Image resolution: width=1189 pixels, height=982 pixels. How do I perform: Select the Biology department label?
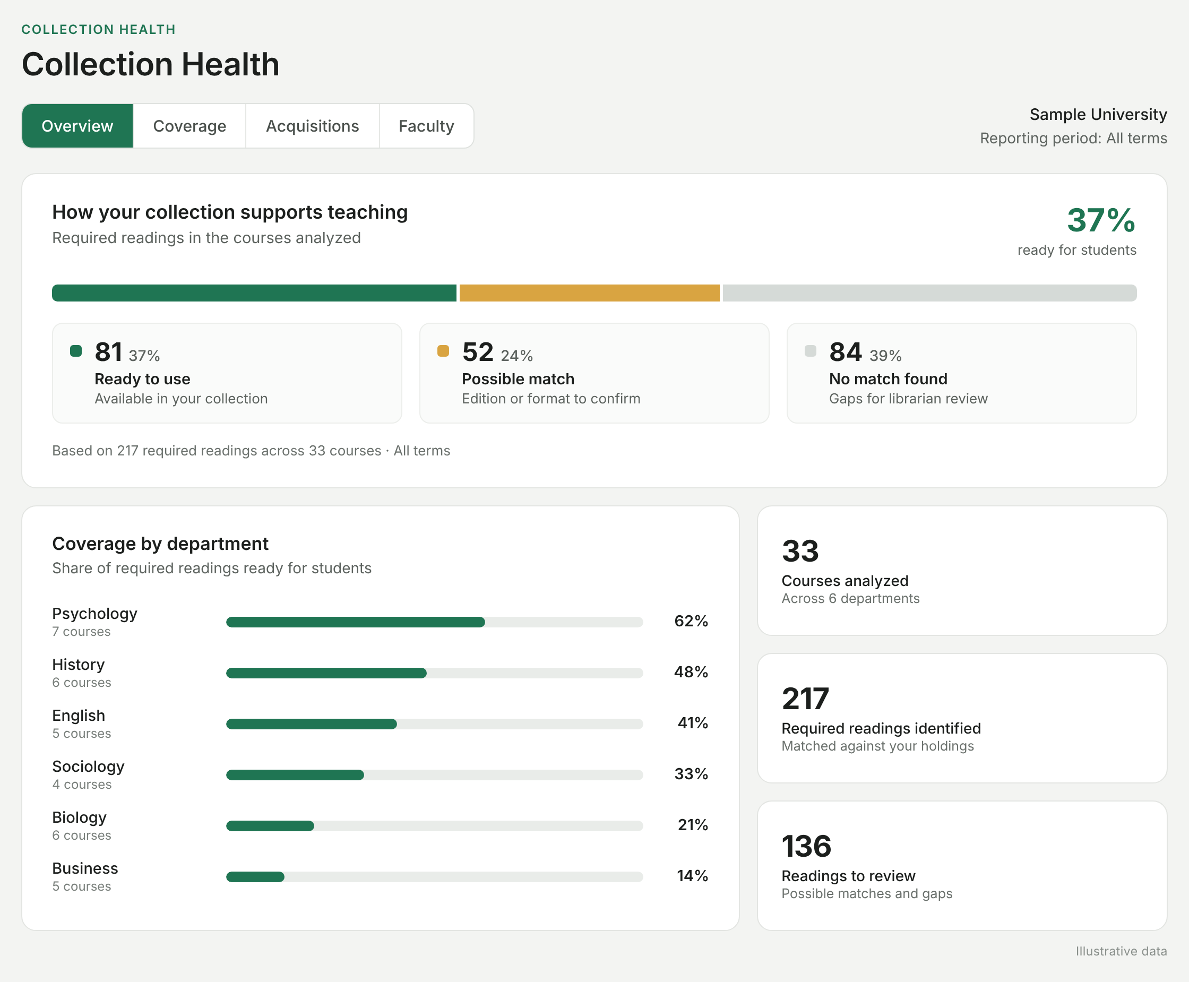point(79,817)
